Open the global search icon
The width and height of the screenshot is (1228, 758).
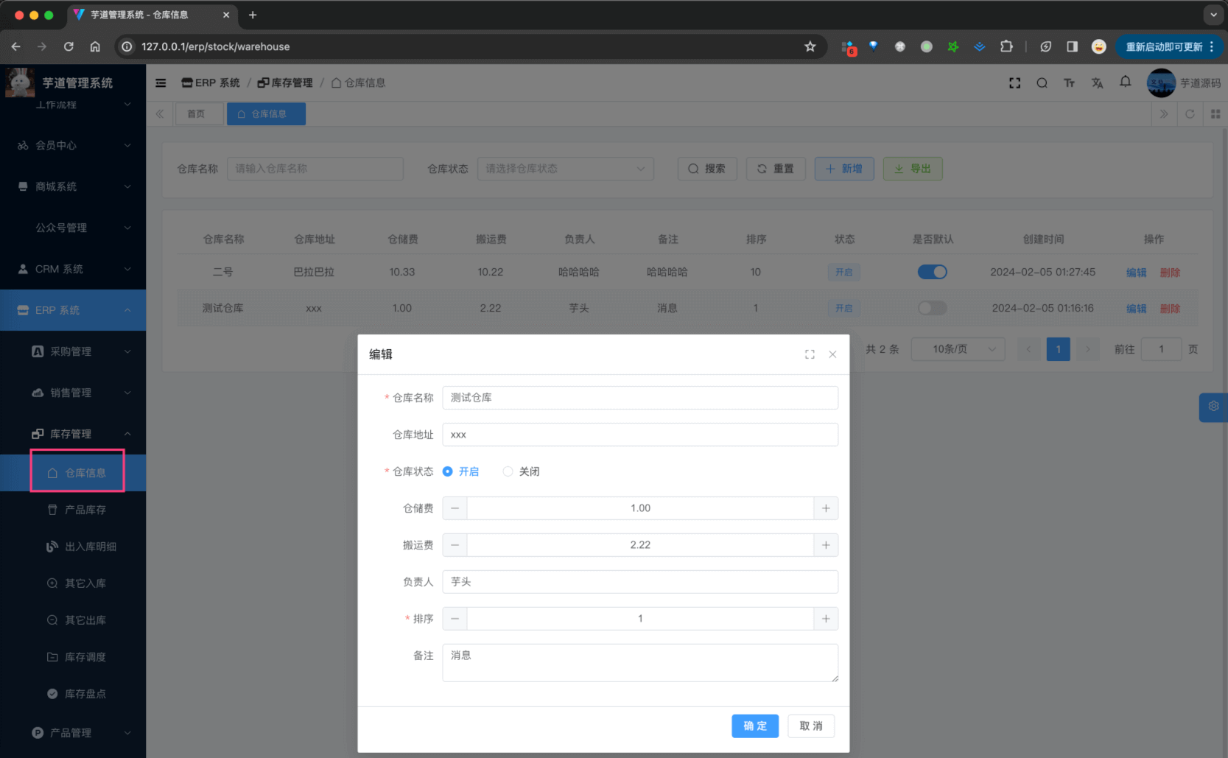(x=1042, y=83)
